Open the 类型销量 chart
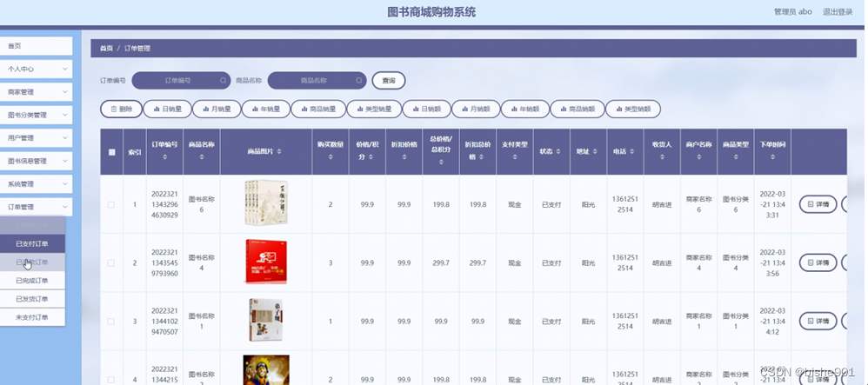Viewport: 868px width, 385px height. point(374,109)
